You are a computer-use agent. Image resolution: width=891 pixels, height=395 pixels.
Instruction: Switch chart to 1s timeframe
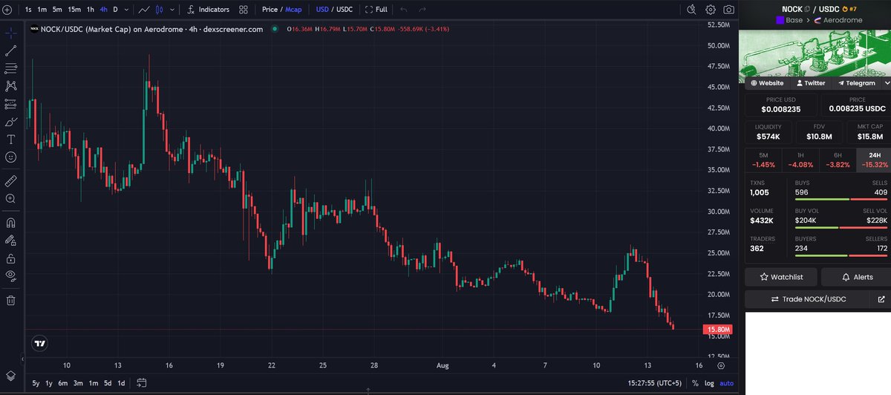tap(28, 10)
